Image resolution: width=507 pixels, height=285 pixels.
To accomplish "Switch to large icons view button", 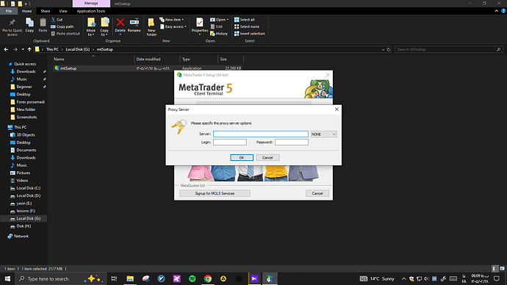I will pyautogui.click(x=502, y=269).
